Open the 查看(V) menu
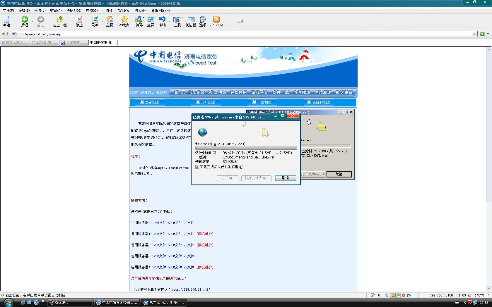Screen dimensions: 492x307 pyautogui.click(x=40, y=10)
